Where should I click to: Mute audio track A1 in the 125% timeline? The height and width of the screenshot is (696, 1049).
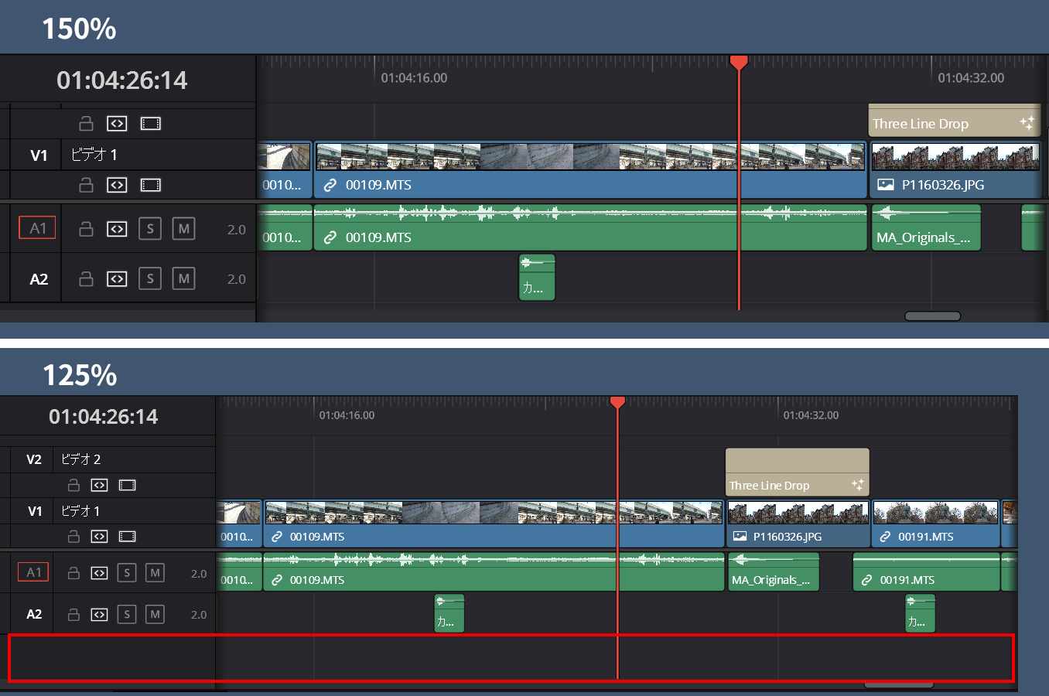click(x=155, y=573)
